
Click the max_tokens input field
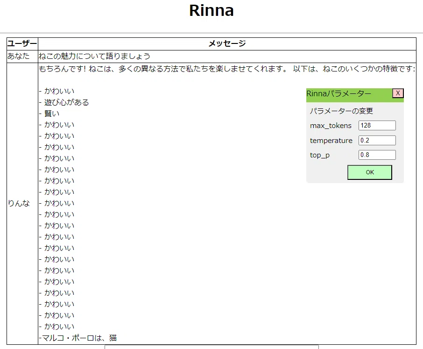(x=377, y=126)
